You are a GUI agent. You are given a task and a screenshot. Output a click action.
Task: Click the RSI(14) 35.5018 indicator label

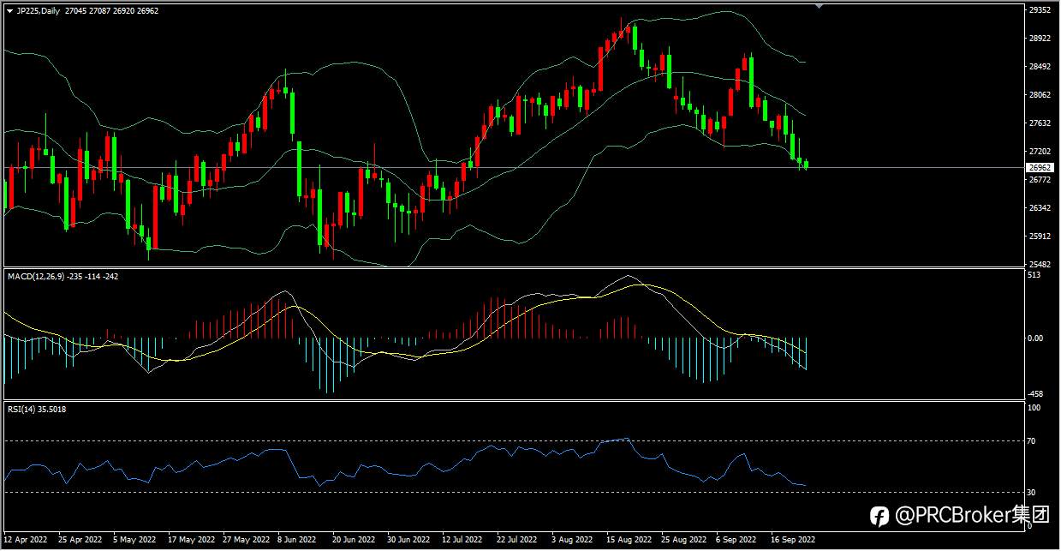36,409
